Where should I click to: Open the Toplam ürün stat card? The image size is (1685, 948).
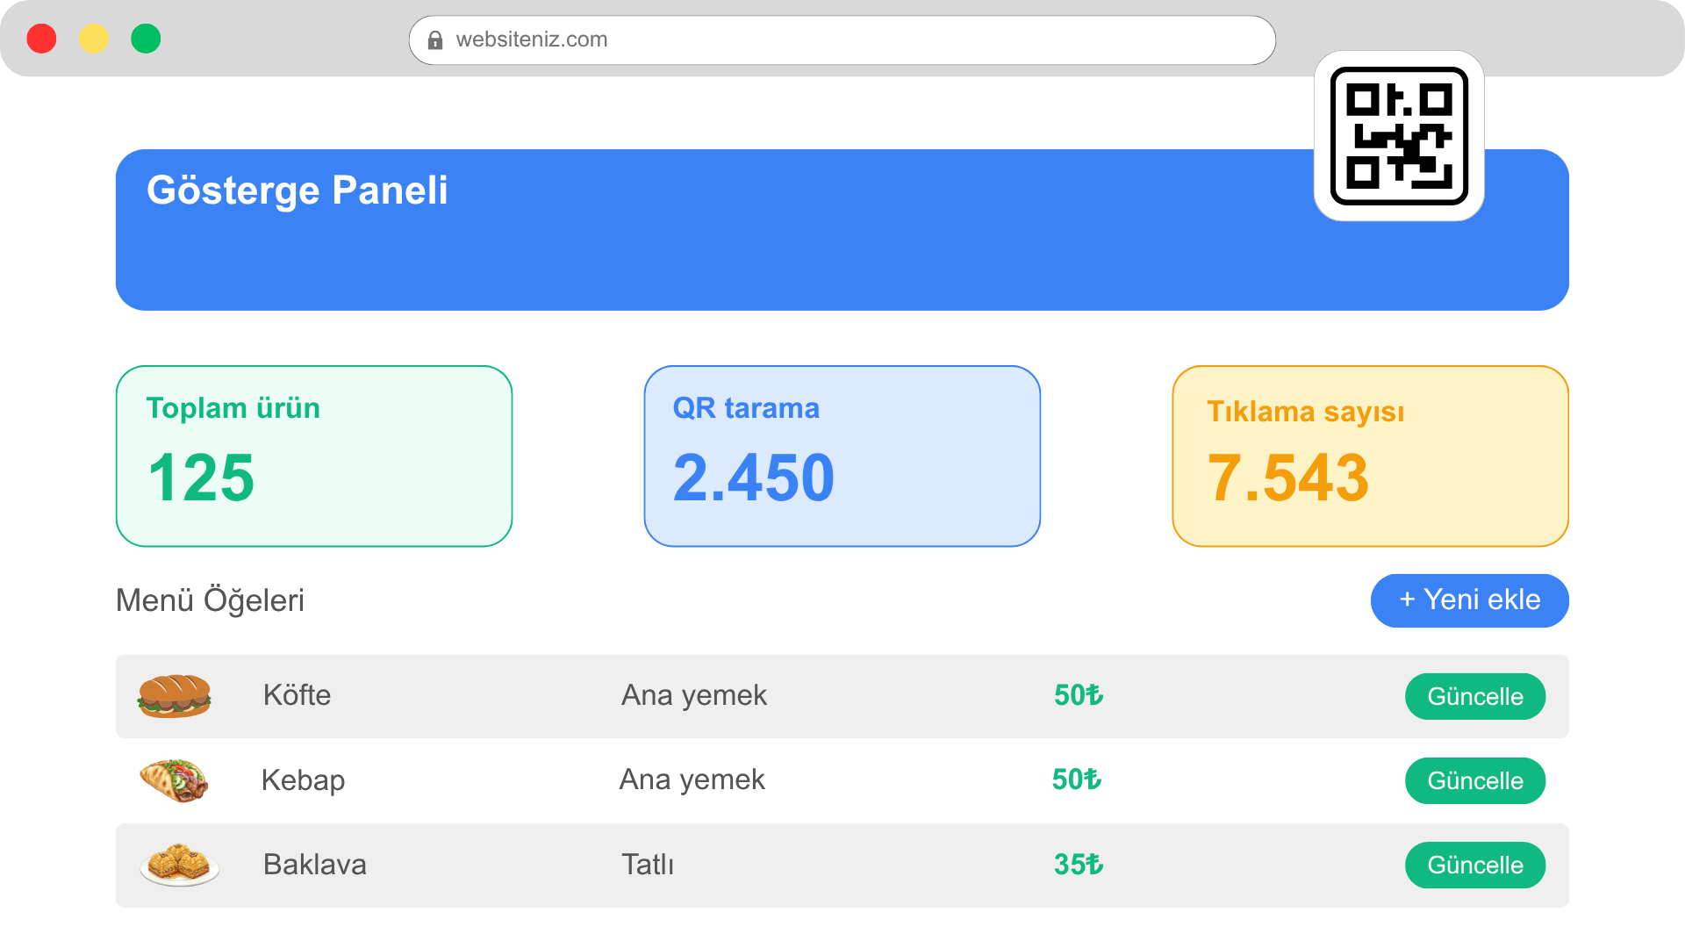pos(313,456)
